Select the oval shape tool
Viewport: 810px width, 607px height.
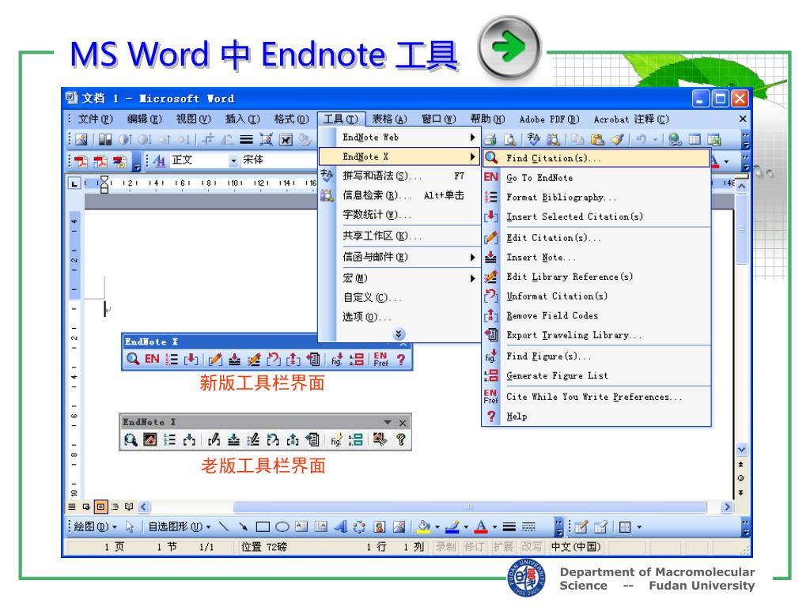pos(282,527)
